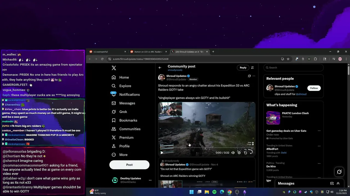Image resolution: width=350 pixels, height=196 pixels.
Task: Open the @shroud mention link
Action: pyautogui.click(x=301, y=94)
